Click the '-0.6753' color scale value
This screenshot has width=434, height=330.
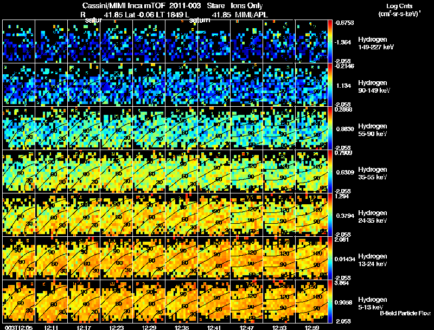(x=344, y=23)
